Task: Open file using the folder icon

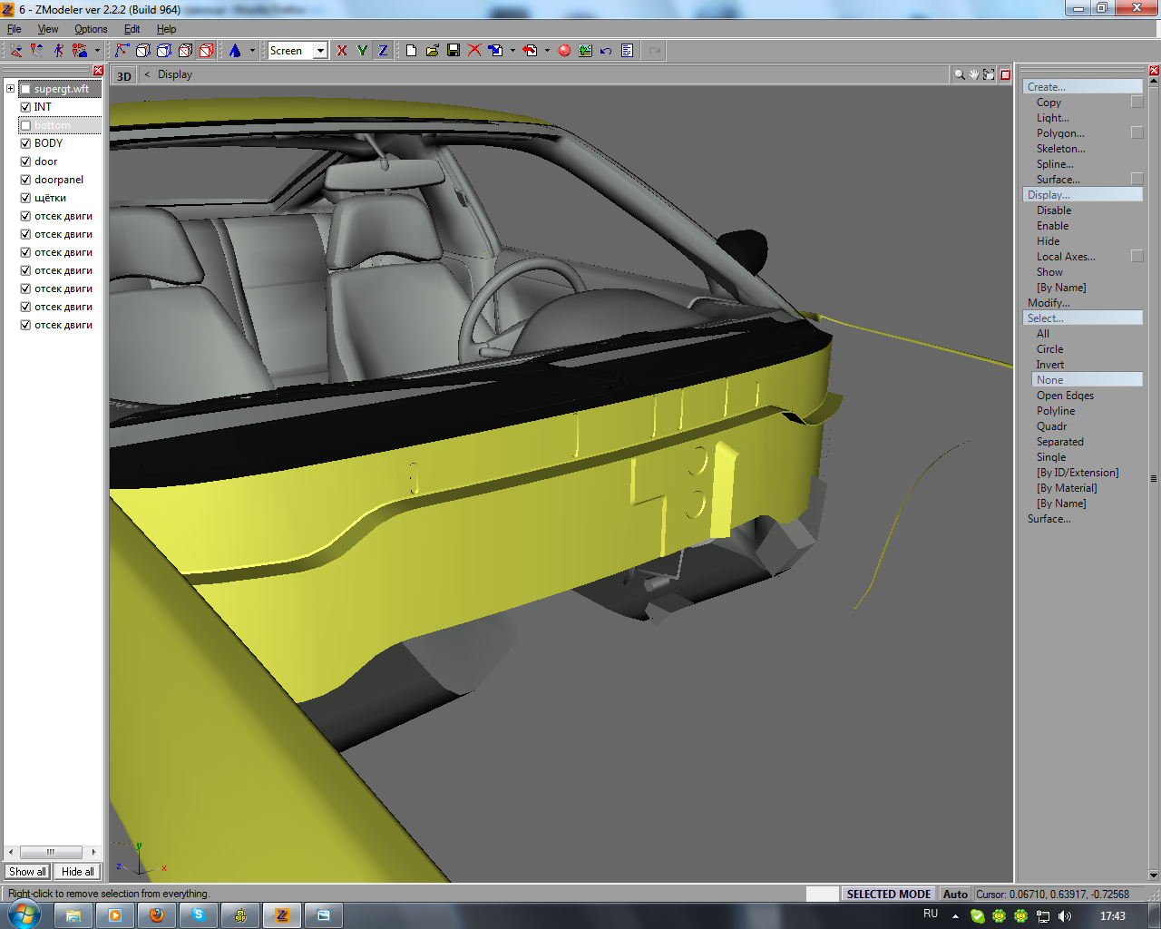Action: (x=433, y=51)
